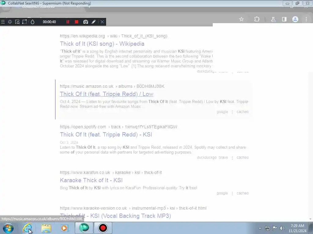Click brave label on Spotify result

223,158
